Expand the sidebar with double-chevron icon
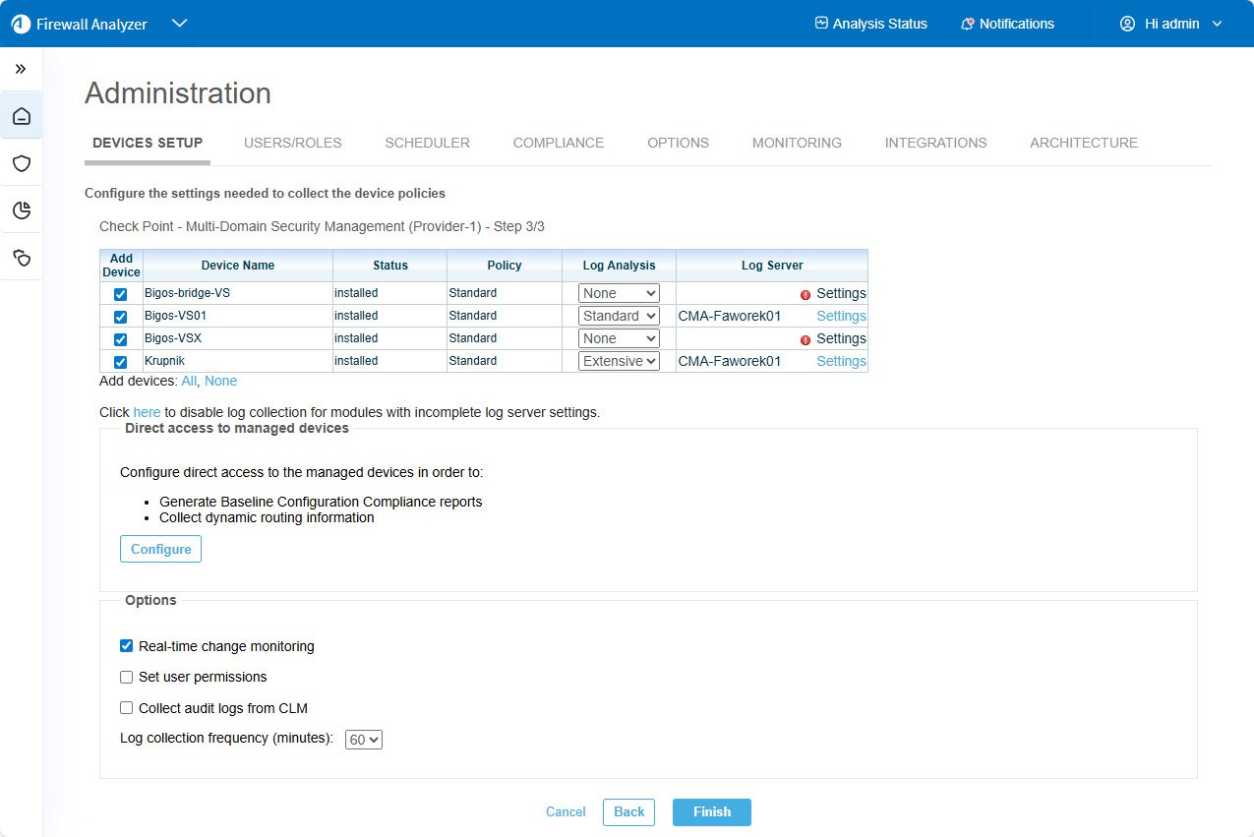 (21, 69)
